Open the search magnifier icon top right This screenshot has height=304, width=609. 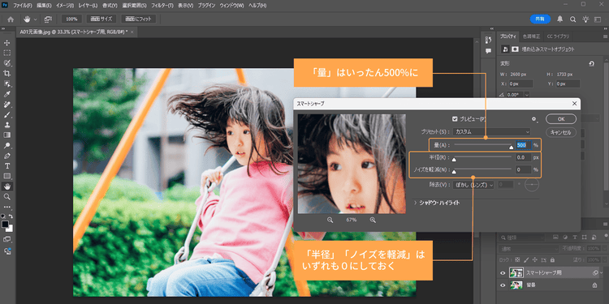pos(573,19)
